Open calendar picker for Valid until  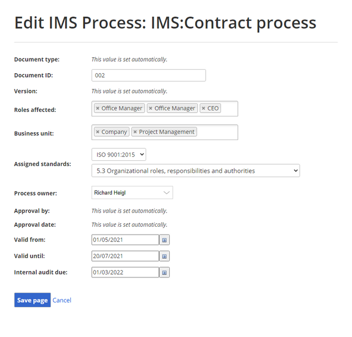tap(164, 256)
